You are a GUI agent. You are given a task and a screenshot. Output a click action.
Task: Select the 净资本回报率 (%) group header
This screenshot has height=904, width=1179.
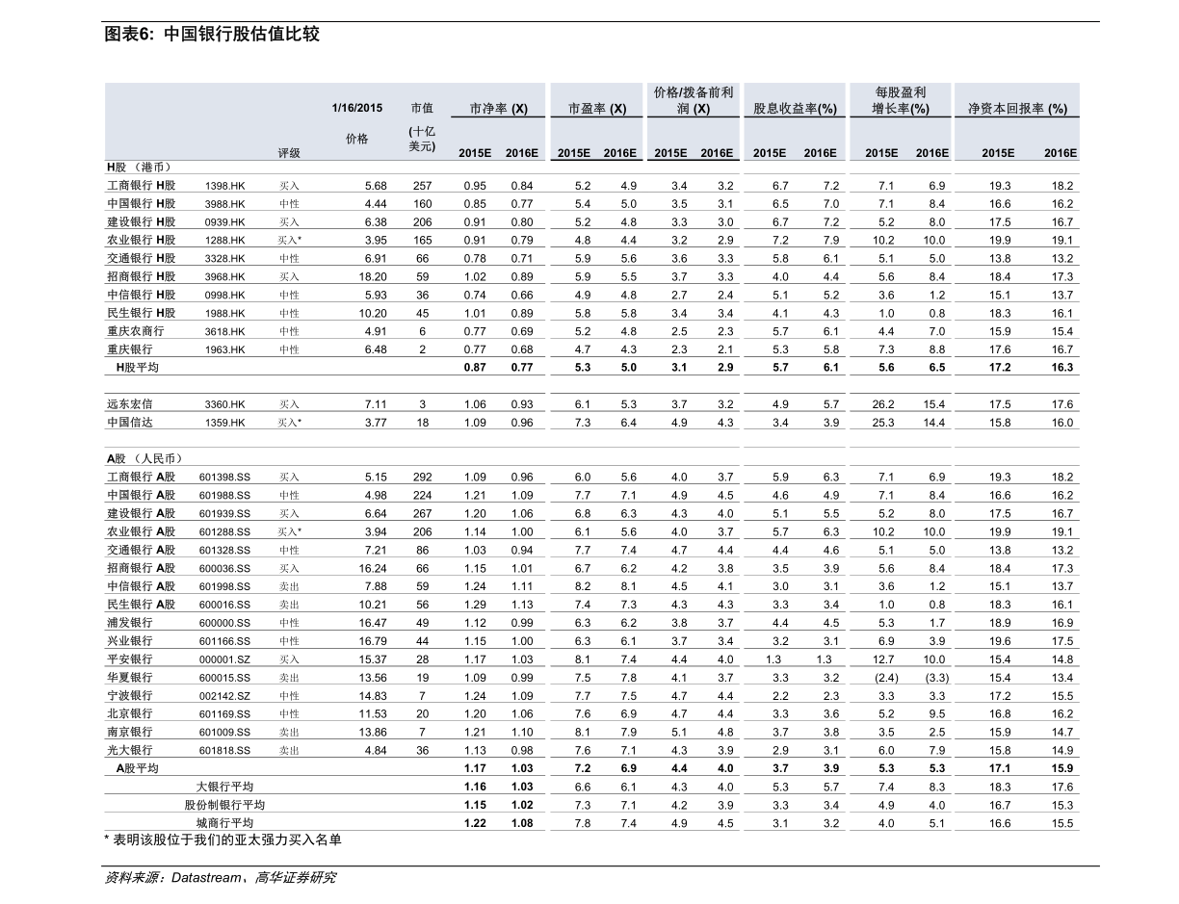[x=1017, y=109]
